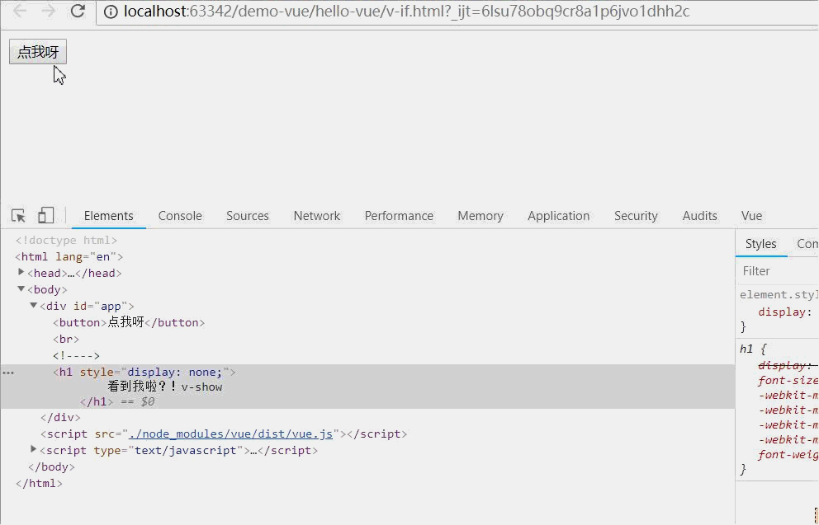Viewport: 819px width, 525px height.
Task: Select the <br> node
Action: tap(66, 340)
